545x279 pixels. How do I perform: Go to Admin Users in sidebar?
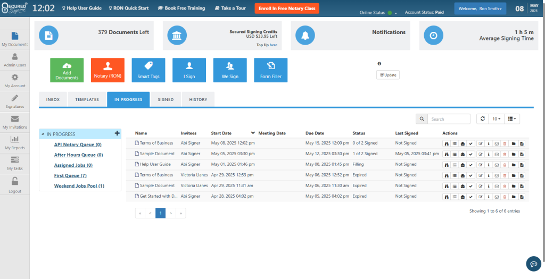(x=14, y=60)
